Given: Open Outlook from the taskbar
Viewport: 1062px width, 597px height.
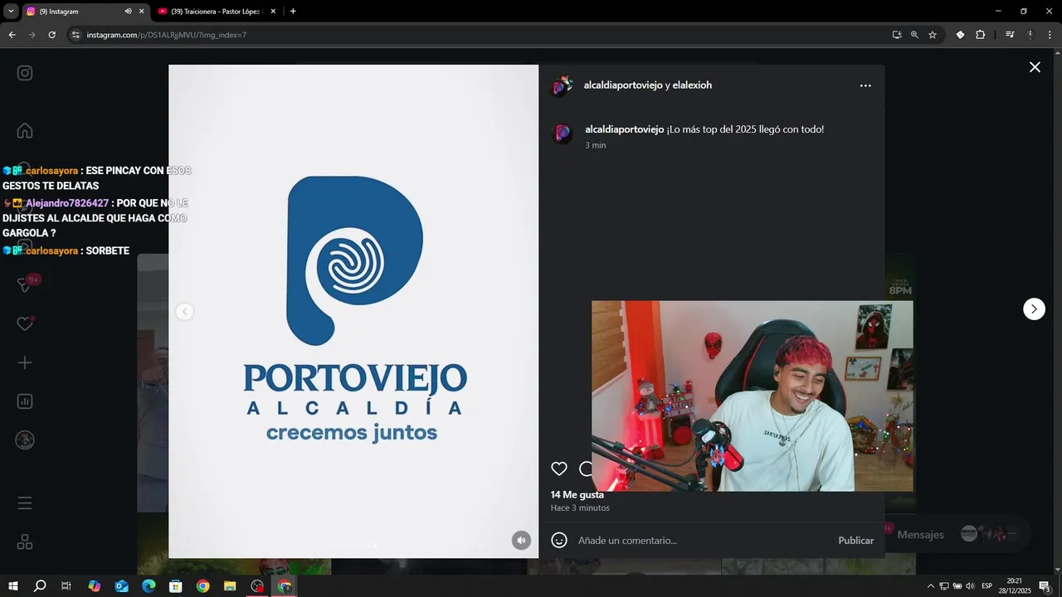Looking at the screenshot, I should pyautogui.click(x=121, y=586).
